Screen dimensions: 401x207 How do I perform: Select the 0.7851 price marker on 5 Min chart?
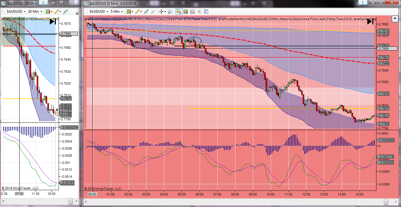click(383, 57)
